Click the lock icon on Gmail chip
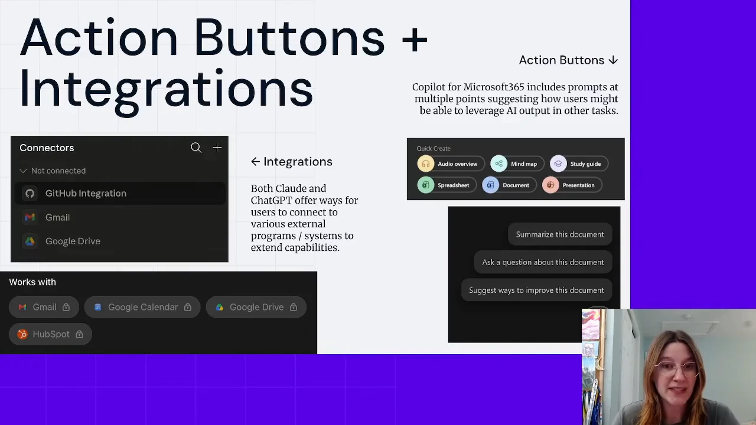This screenshot has height=425, width=756. (x=66, y=307)
